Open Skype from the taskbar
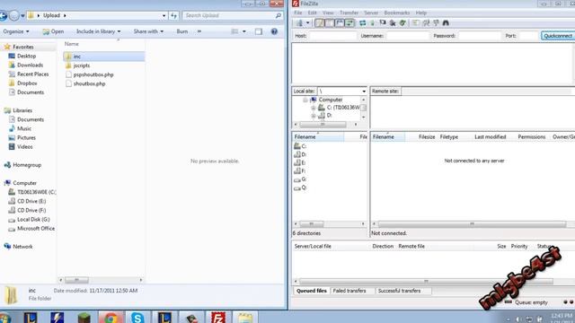Viewport: 575px width, 323px height. tap(137, 318)
